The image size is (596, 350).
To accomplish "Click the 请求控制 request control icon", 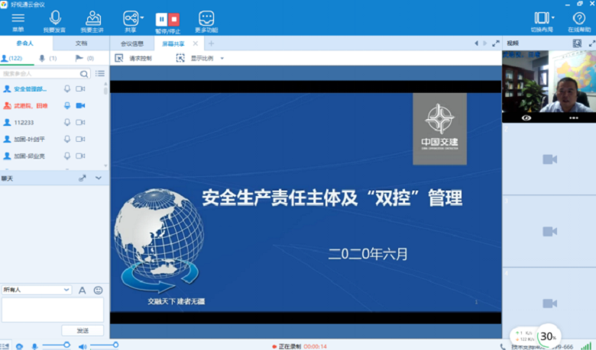I will click(119, 58).
